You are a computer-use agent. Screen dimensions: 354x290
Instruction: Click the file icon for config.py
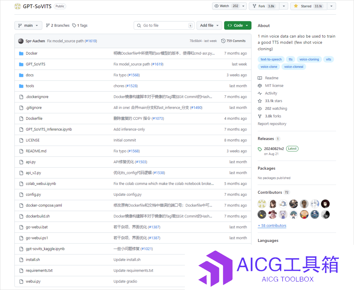coord(21,195)
